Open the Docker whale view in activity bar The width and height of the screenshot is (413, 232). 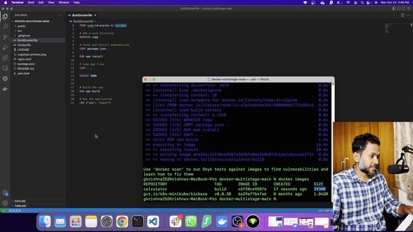tap(5, 89)
